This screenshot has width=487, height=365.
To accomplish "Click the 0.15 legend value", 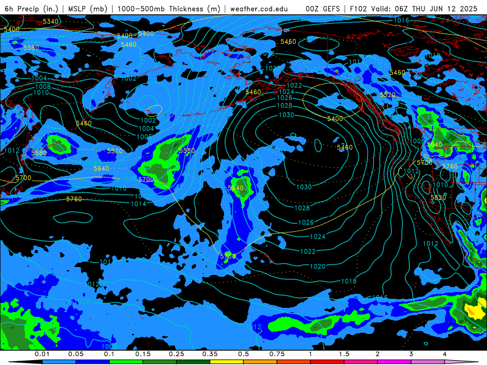I will (x=143, y=354).
